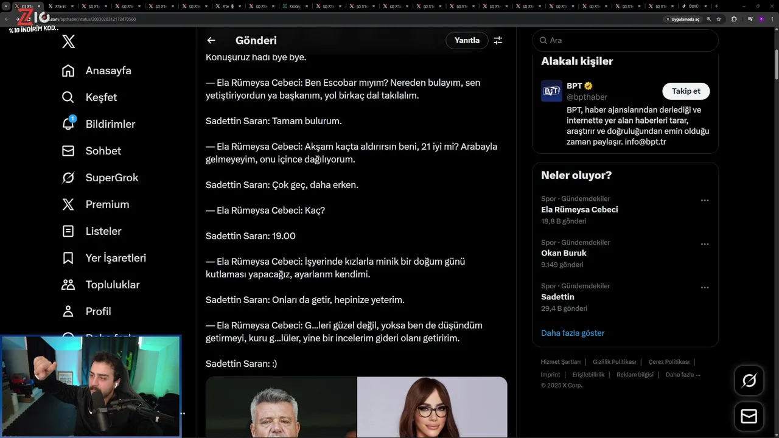Open Premium X icon in sidebar

point(68,204)
